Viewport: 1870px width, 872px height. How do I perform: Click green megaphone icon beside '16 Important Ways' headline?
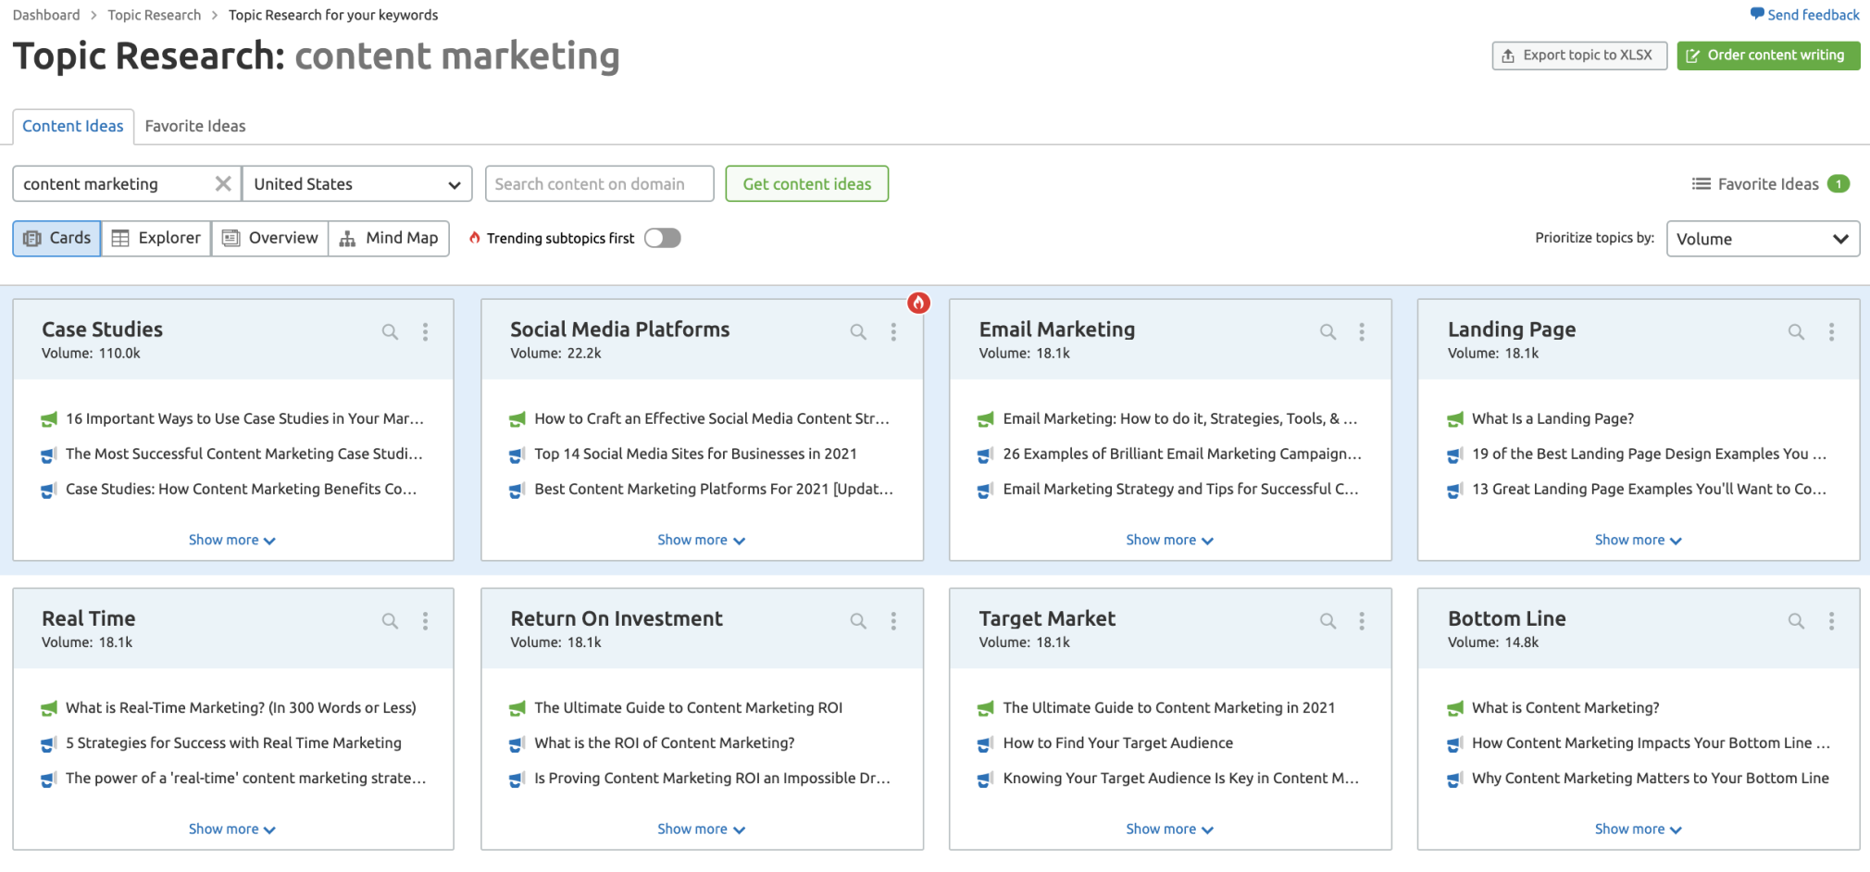[49, 419]
